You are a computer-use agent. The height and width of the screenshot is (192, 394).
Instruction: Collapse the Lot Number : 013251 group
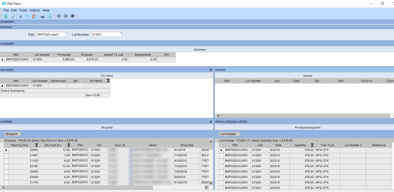click(x=217, y=140)
